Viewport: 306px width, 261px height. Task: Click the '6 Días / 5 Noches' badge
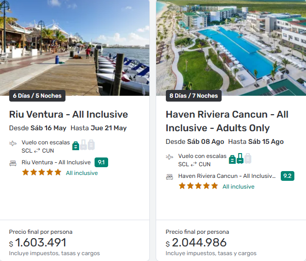[37, 96]
